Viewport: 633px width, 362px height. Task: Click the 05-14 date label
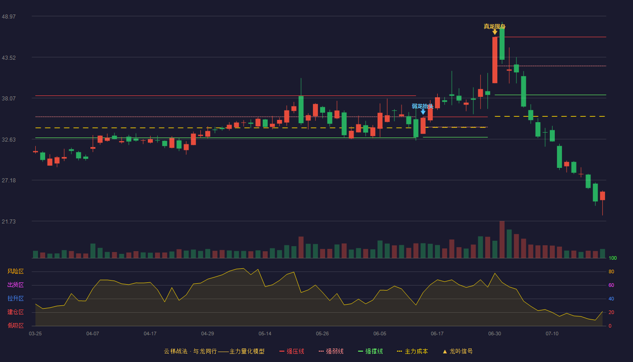pyautogui.click(x=265, y=333)
